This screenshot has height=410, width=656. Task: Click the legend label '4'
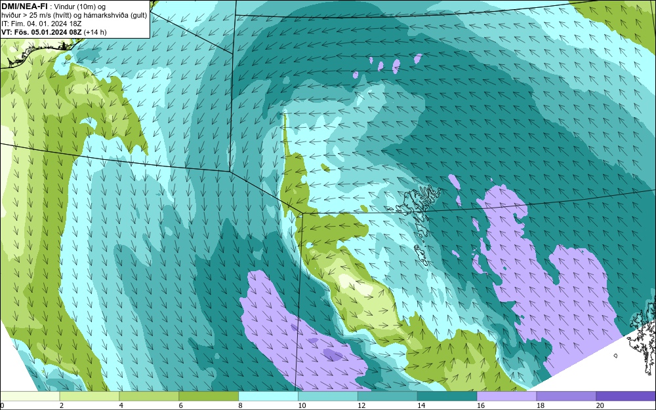121,405
